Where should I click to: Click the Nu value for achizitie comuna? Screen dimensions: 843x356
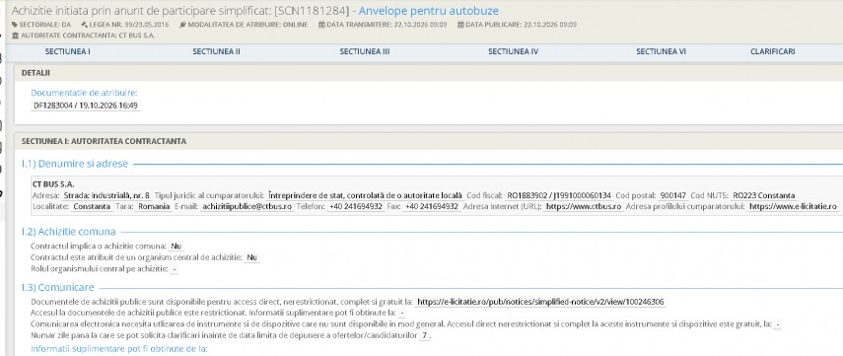point(176,247)
